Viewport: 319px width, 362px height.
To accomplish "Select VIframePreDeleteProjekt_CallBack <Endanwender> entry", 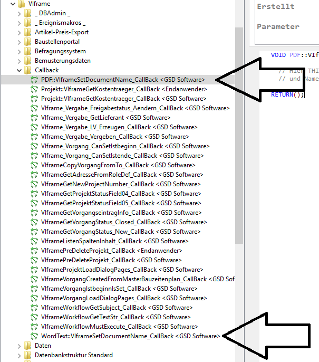I will coord(112,251).
